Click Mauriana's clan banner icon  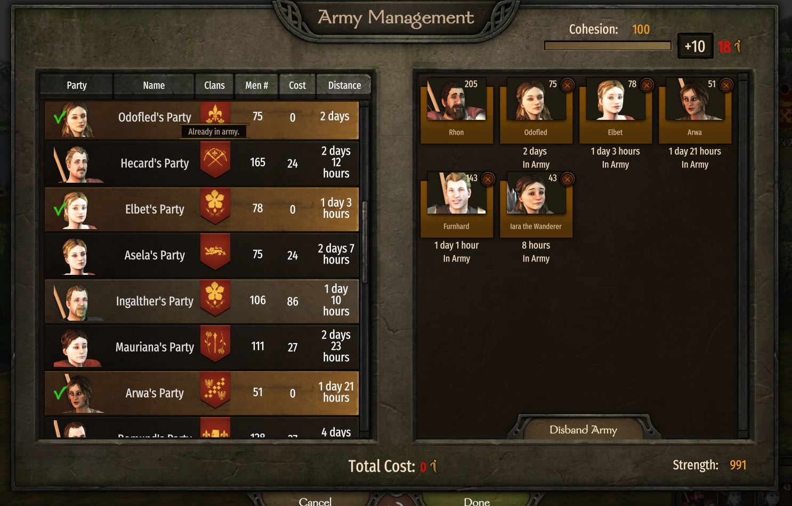point(215,344)
